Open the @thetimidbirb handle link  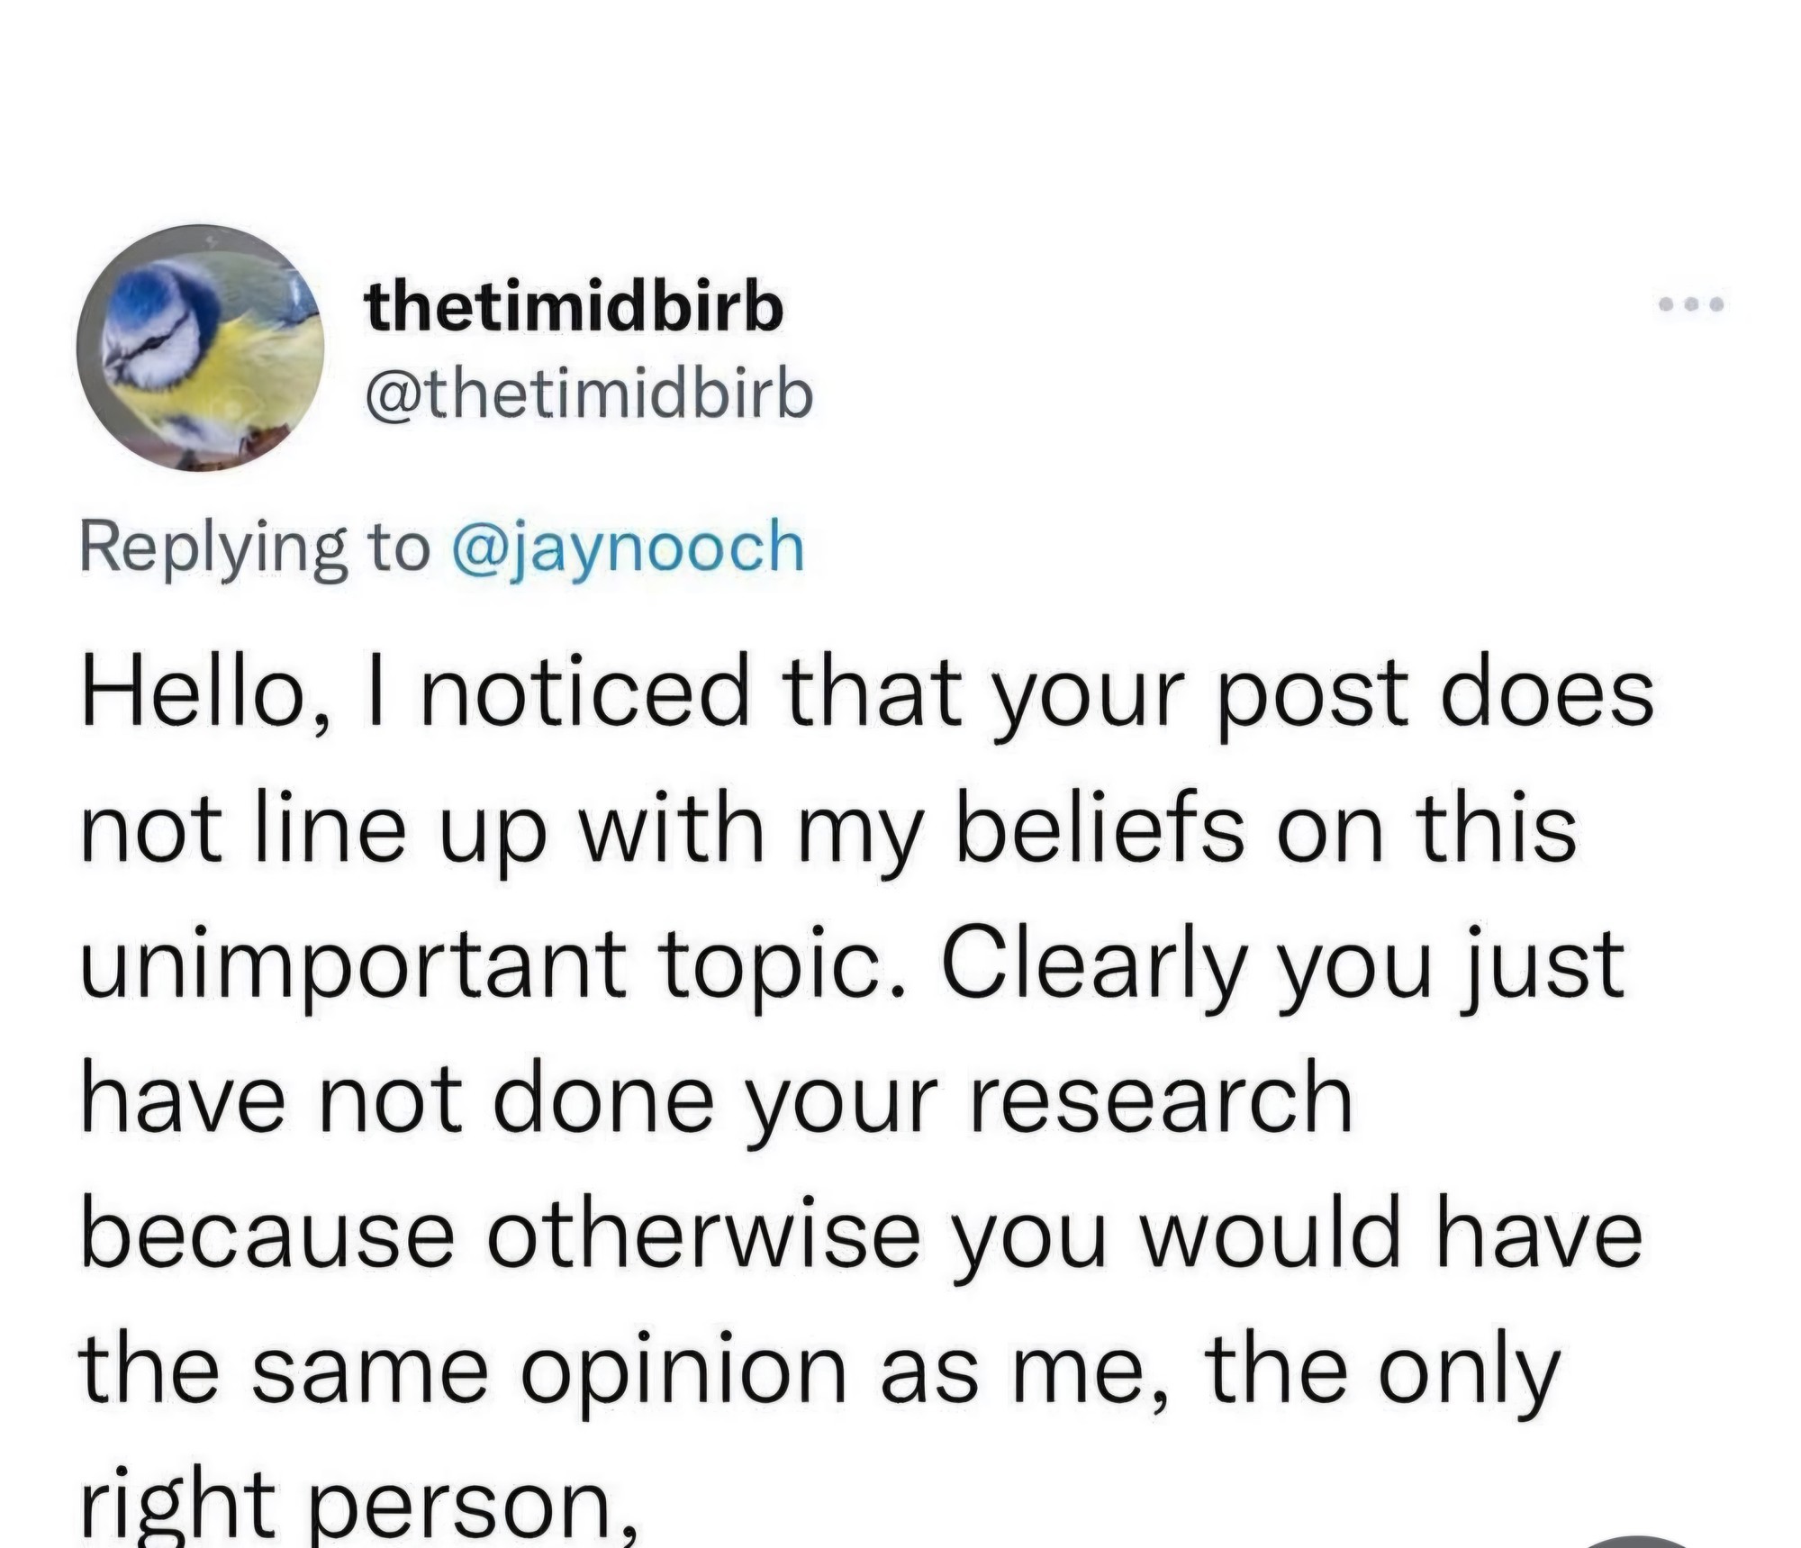click(x=589, y=394)
